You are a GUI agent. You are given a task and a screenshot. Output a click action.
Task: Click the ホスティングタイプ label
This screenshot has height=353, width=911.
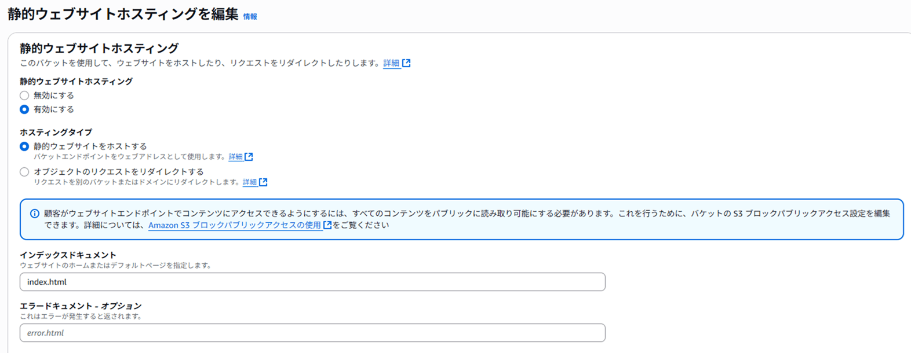[x=56, y=133]
